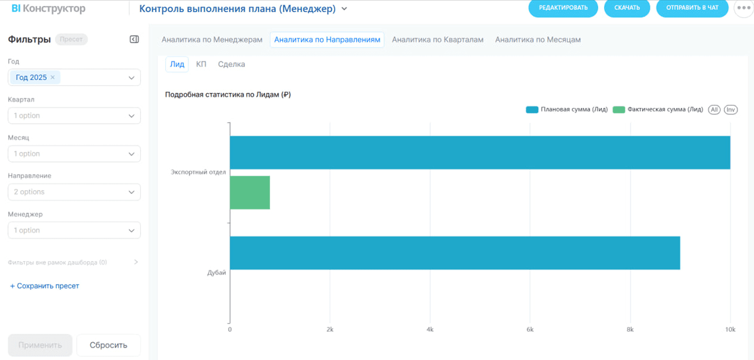Click 'Сохранить пресет' link
Image resolution: width=754 pixels, height=360 pixels.
pos(45,286)
